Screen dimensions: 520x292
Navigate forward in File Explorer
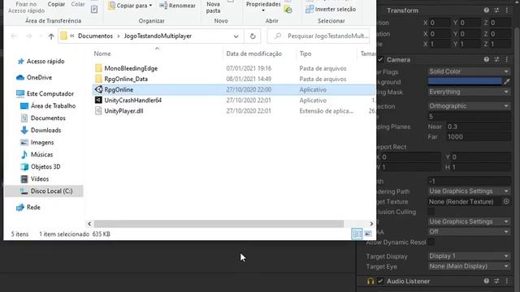(x=29, y=36)
